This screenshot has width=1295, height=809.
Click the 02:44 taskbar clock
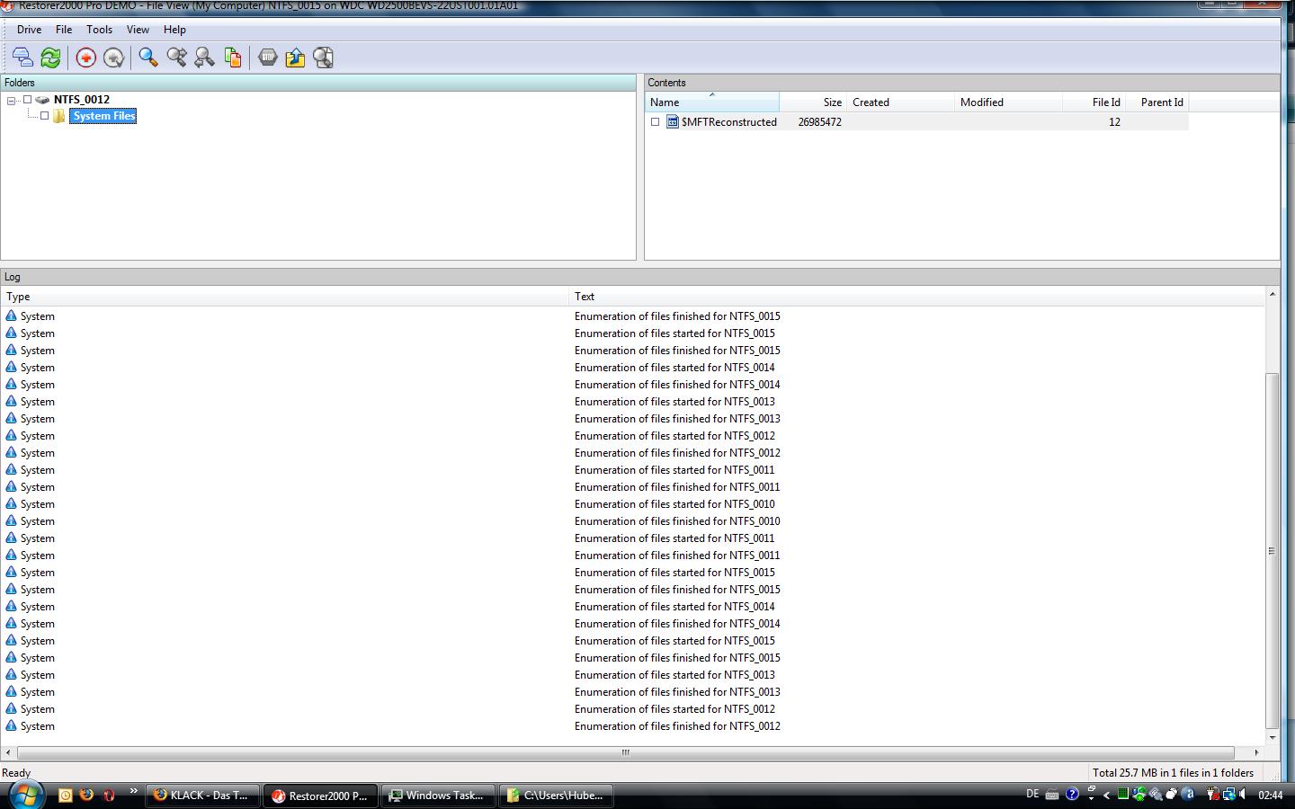pyautogui.click(x=1271, y=795)
